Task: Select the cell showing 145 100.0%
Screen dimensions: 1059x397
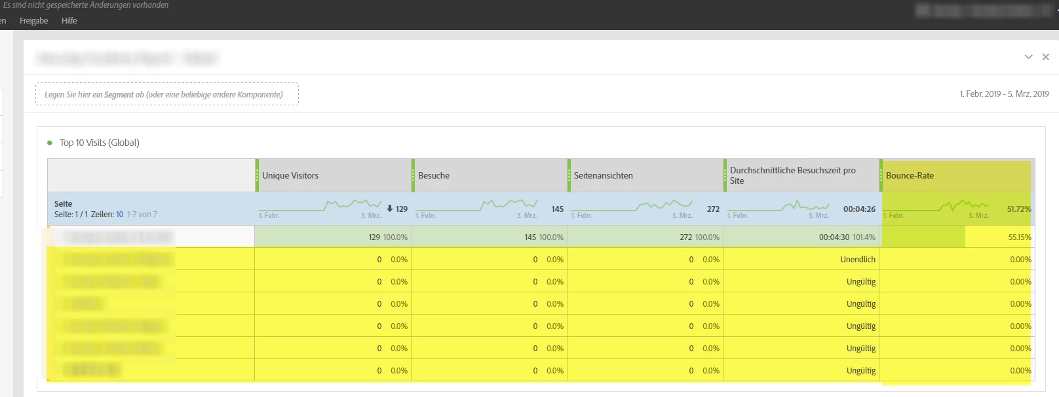Action: 490,237
